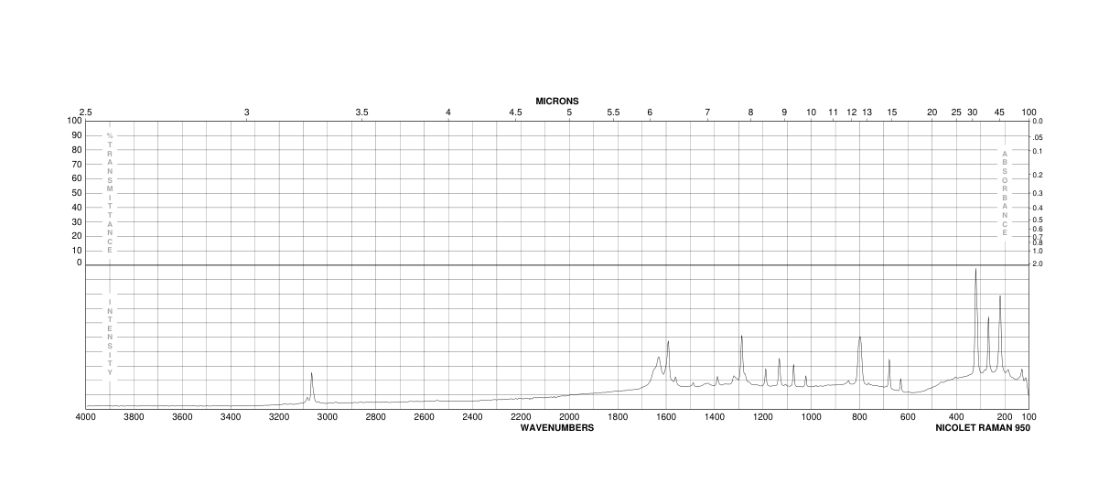
Task: Click the vertical ABSORBANCE axis label
Action: point(1004,193)
